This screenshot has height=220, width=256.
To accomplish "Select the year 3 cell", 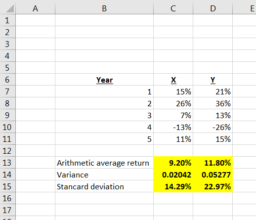I will coord(104,115).
